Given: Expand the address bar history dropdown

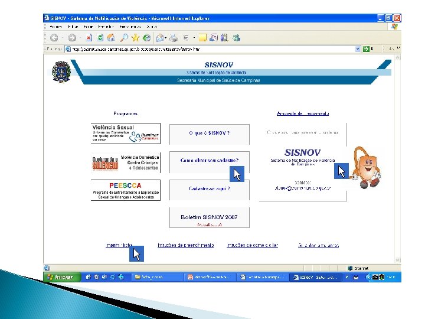Looking at the screenshot, I should click(358, 49).
